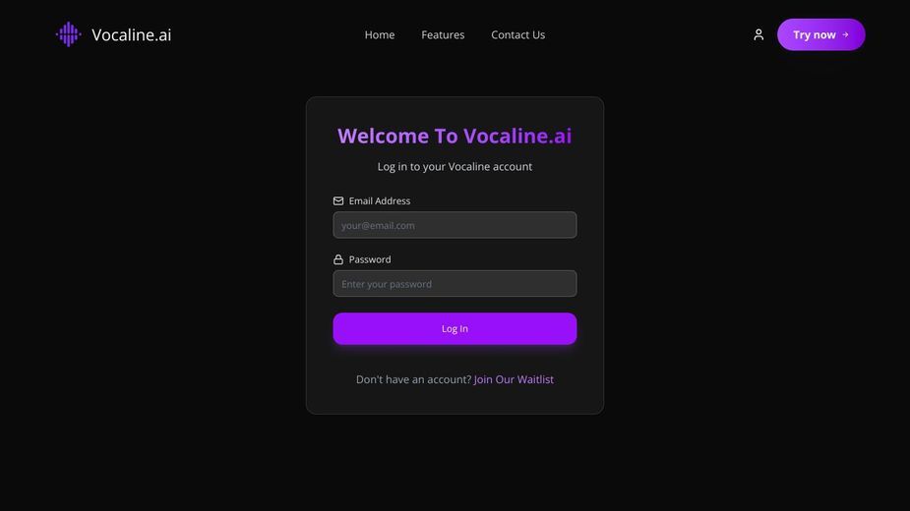Screen dimensions: 910x511
Task: Submit with the purple Log In button
Action: click(455, 329)
